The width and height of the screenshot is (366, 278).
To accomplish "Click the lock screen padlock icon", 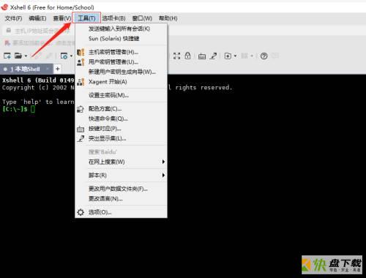I will (187, 56).
